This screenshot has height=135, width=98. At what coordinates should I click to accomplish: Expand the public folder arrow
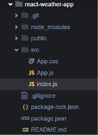pyautogui.click(x=16, y=38)
